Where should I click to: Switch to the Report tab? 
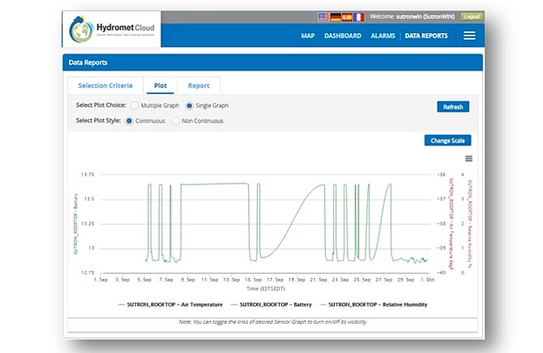point(199,85)
